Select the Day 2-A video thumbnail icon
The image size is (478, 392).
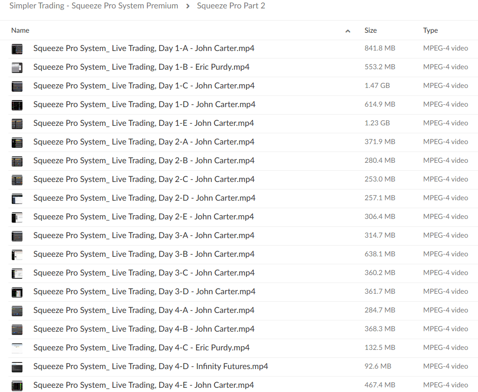[x=17, y=142]
